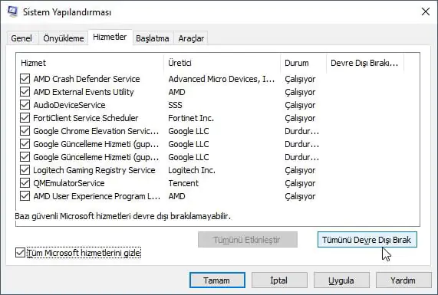Sort by the Hizmet column header
This screenshot has width=438, height=295.
tap(90, 63)
